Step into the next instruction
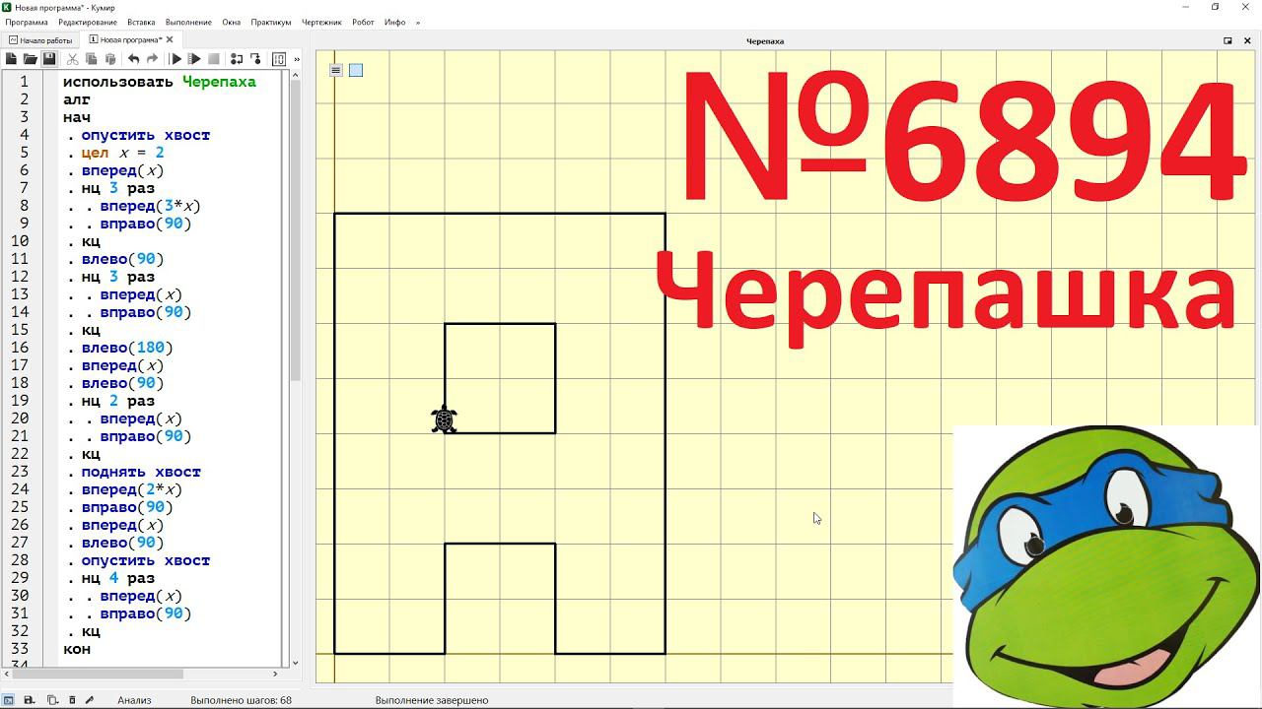Image resolution: width=1262 pixels, height=709 pixels. (x=237, y=59)
